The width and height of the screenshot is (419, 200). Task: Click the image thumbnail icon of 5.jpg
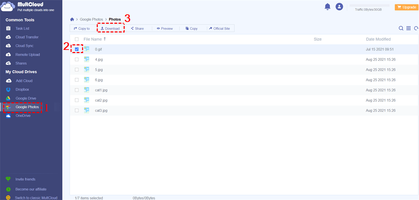click(x=87, y=69)
